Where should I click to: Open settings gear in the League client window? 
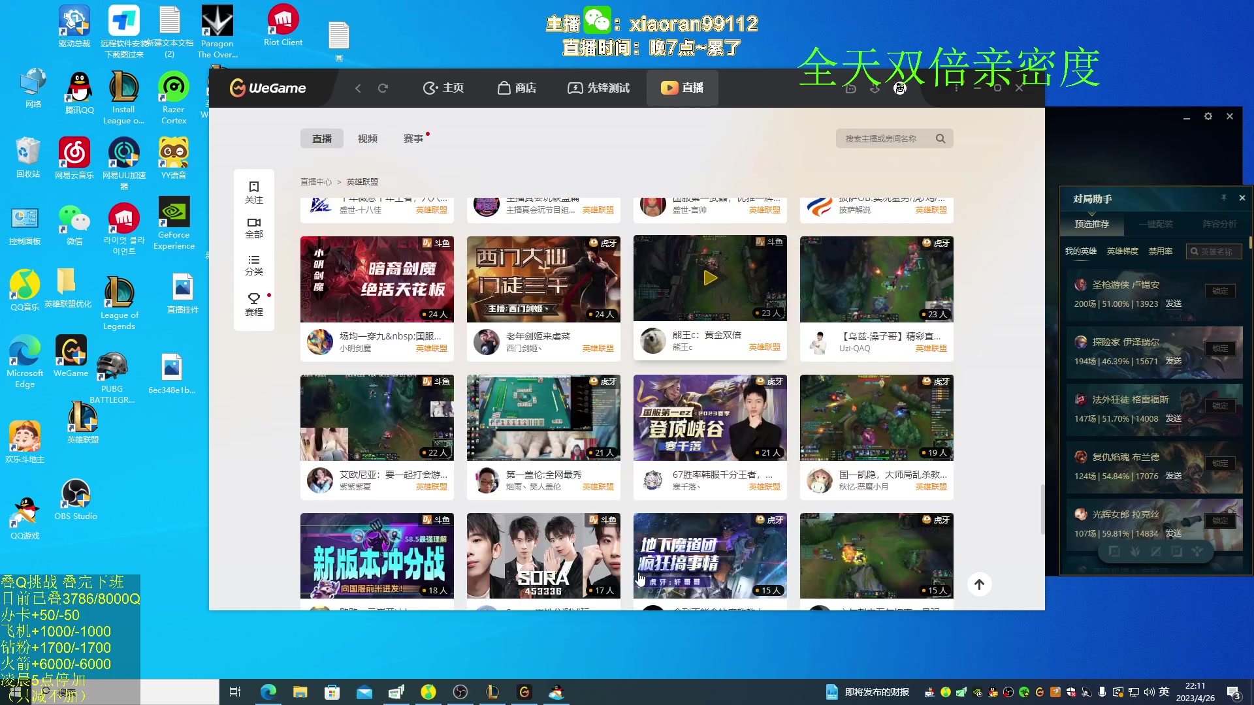[x=1208, y=116]
